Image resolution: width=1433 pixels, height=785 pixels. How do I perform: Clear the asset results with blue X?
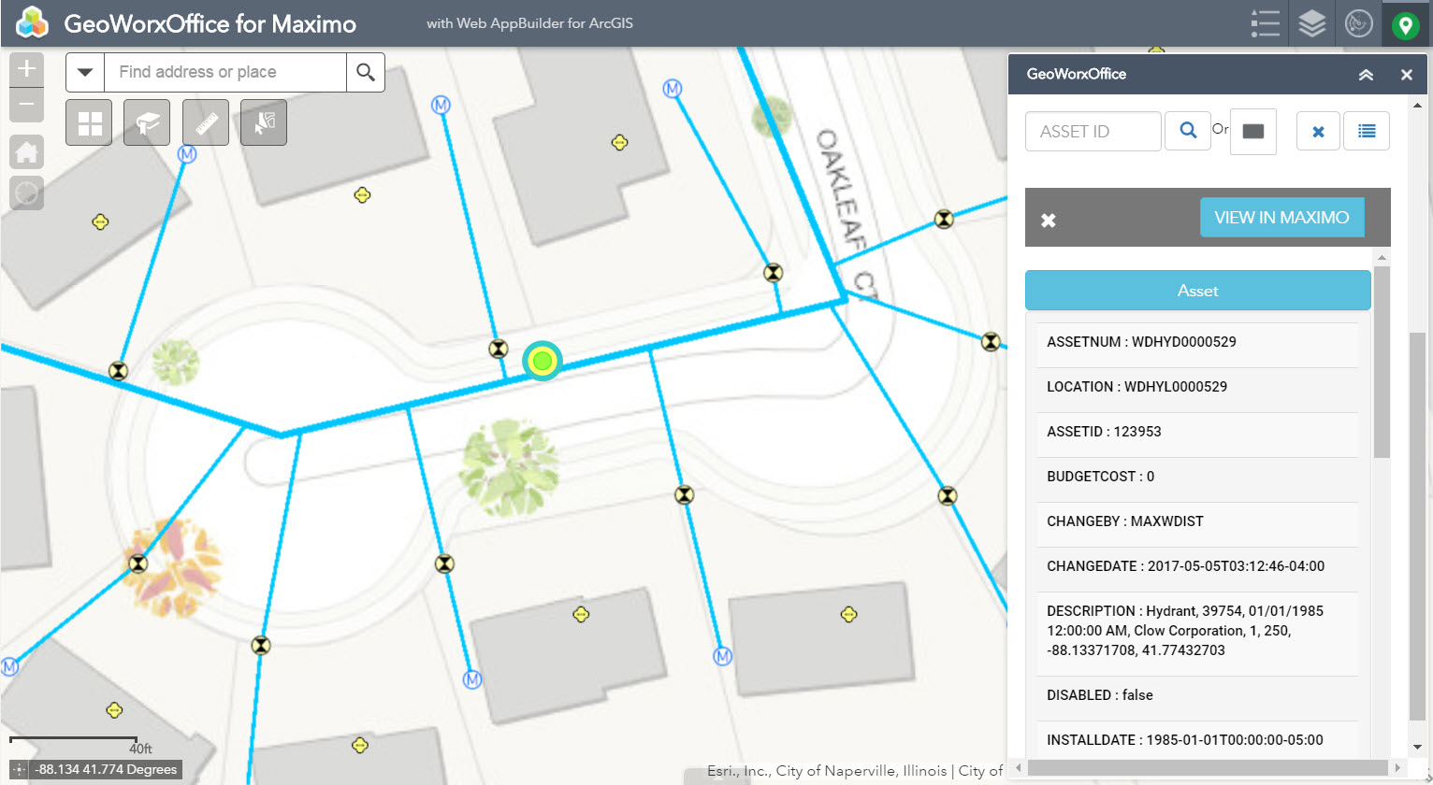pyautogui.click(x=1318, y=132)
